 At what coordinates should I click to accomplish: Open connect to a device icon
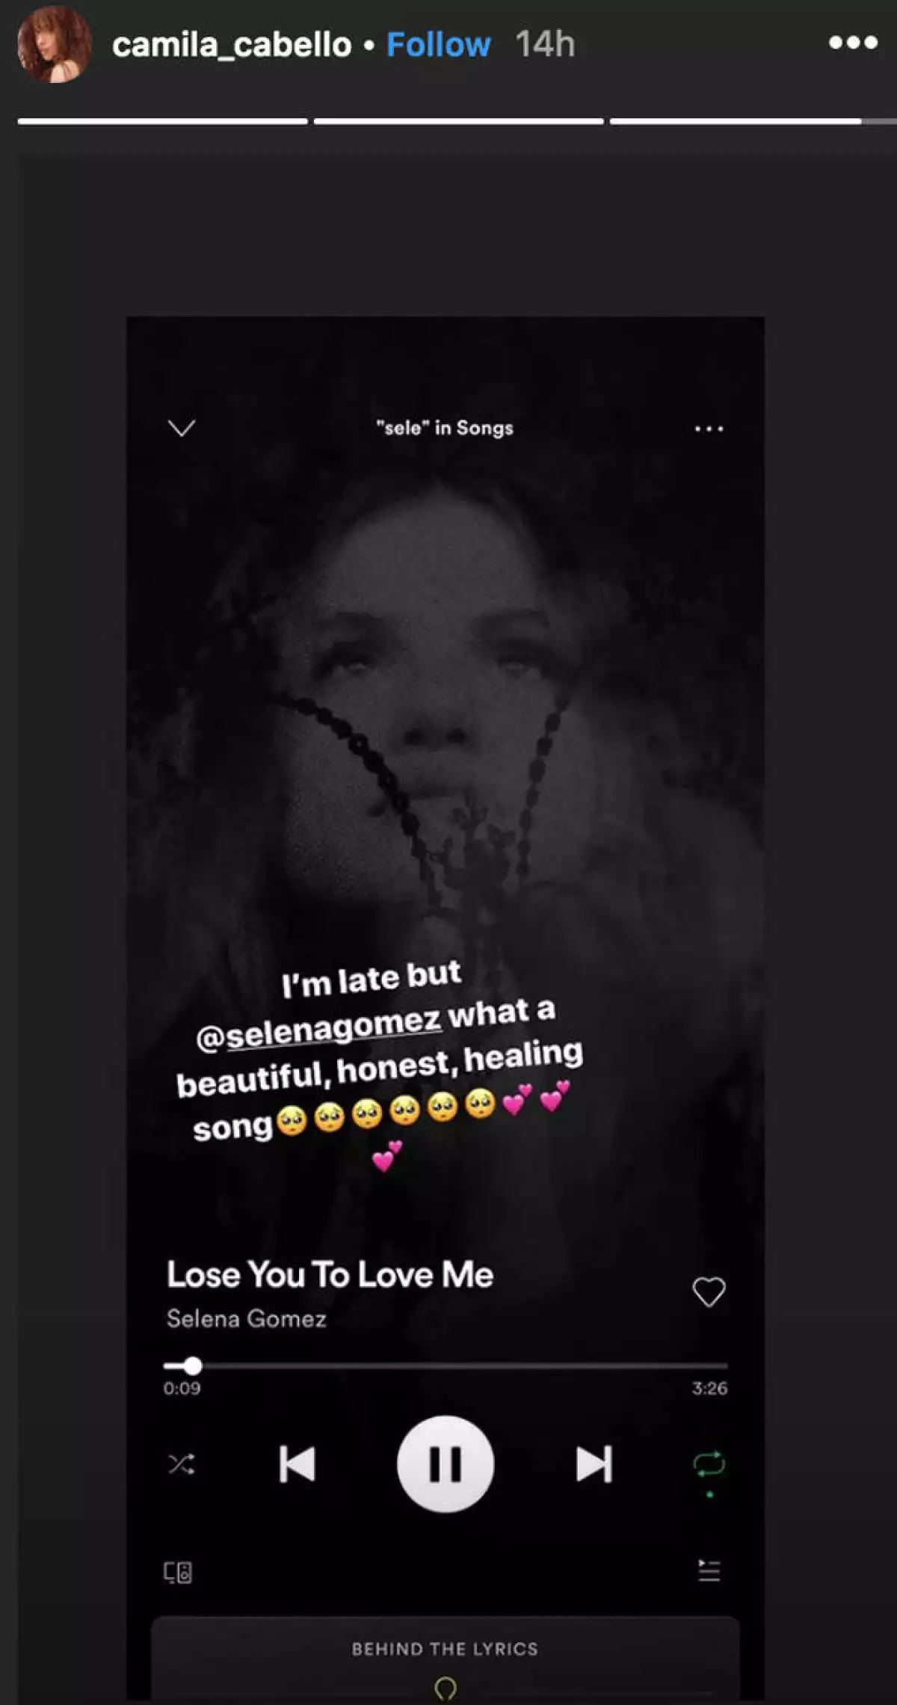click(x=178, y=1573)
